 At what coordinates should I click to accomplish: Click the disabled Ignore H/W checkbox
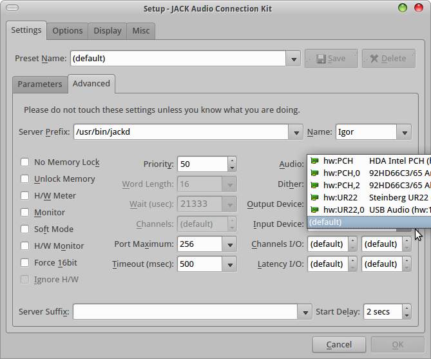click(x=24, y=280)
